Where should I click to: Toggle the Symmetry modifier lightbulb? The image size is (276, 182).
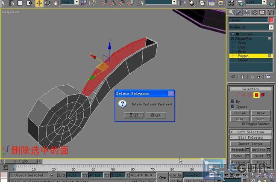233,34
